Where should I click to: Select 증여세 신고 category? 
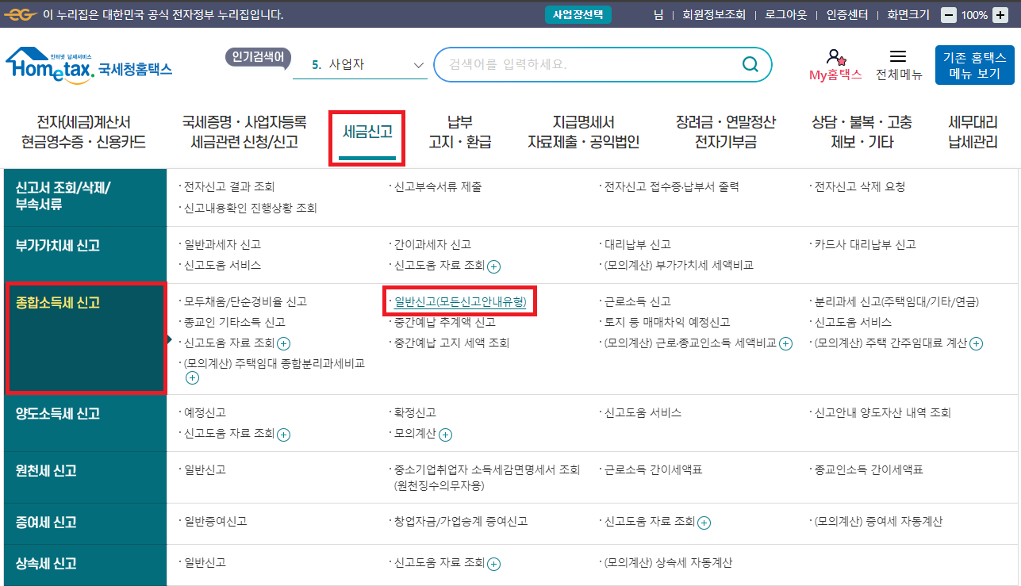tap(86, 523)
